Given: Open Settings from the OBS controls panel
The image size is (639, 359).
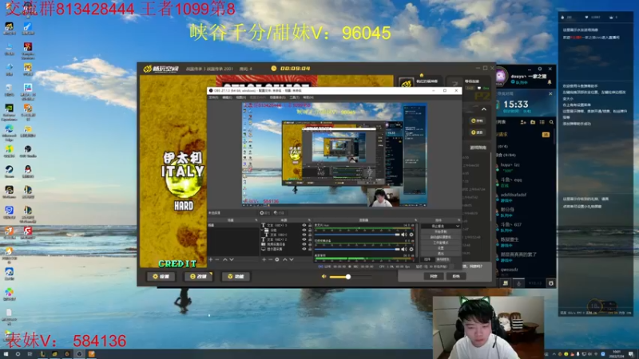Looking at the screenshot, I should 441,247.
